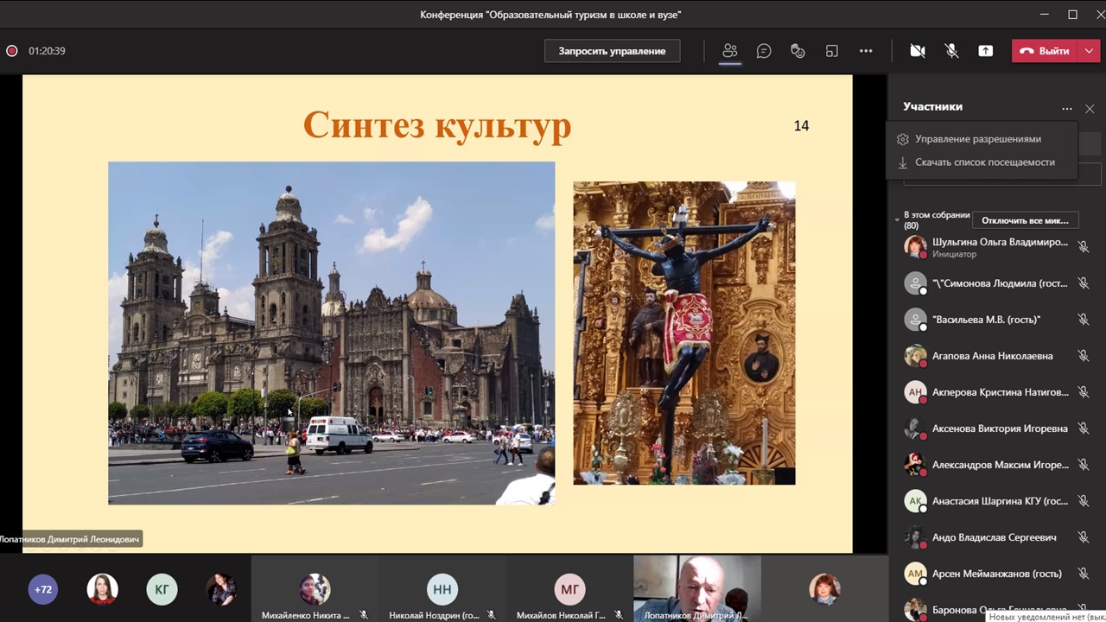The height and width of the screenshot is (622, 1106).
Task: Click the share content icon
Action: pyautogui.click(x=985, y=51)
